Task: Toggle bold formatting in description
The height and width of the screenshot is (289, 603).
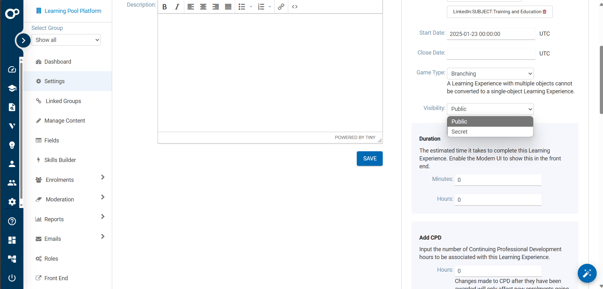Action: pos(164,7)
